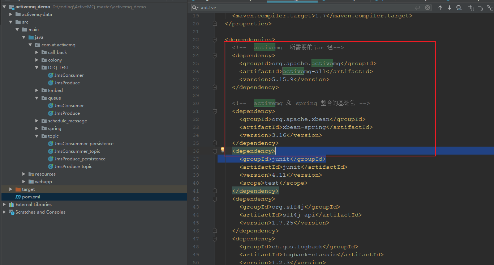Open JmsConsumer under DLQ_TEST

[x=69, y=75]
